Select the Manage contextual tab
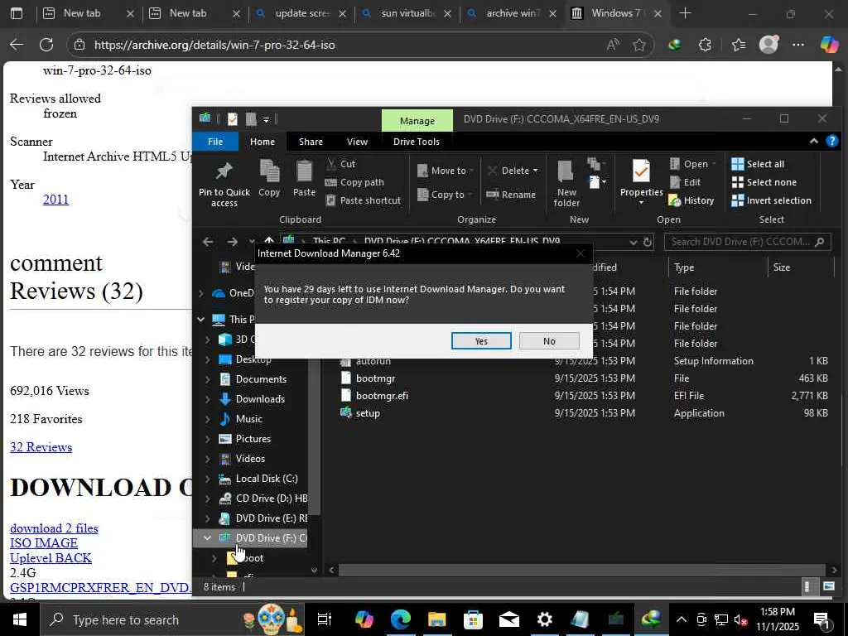848x636 pixels. [x=417, y=121]
